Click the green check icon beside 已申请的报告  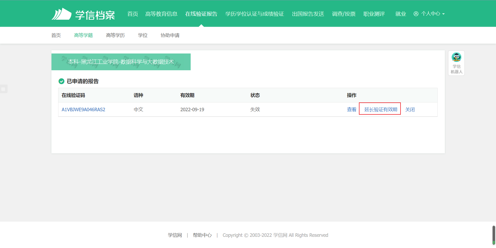coord(61,81)
